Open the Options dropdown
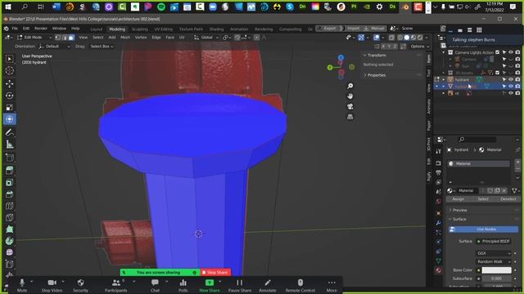The image size is (524, 294). 419,47
